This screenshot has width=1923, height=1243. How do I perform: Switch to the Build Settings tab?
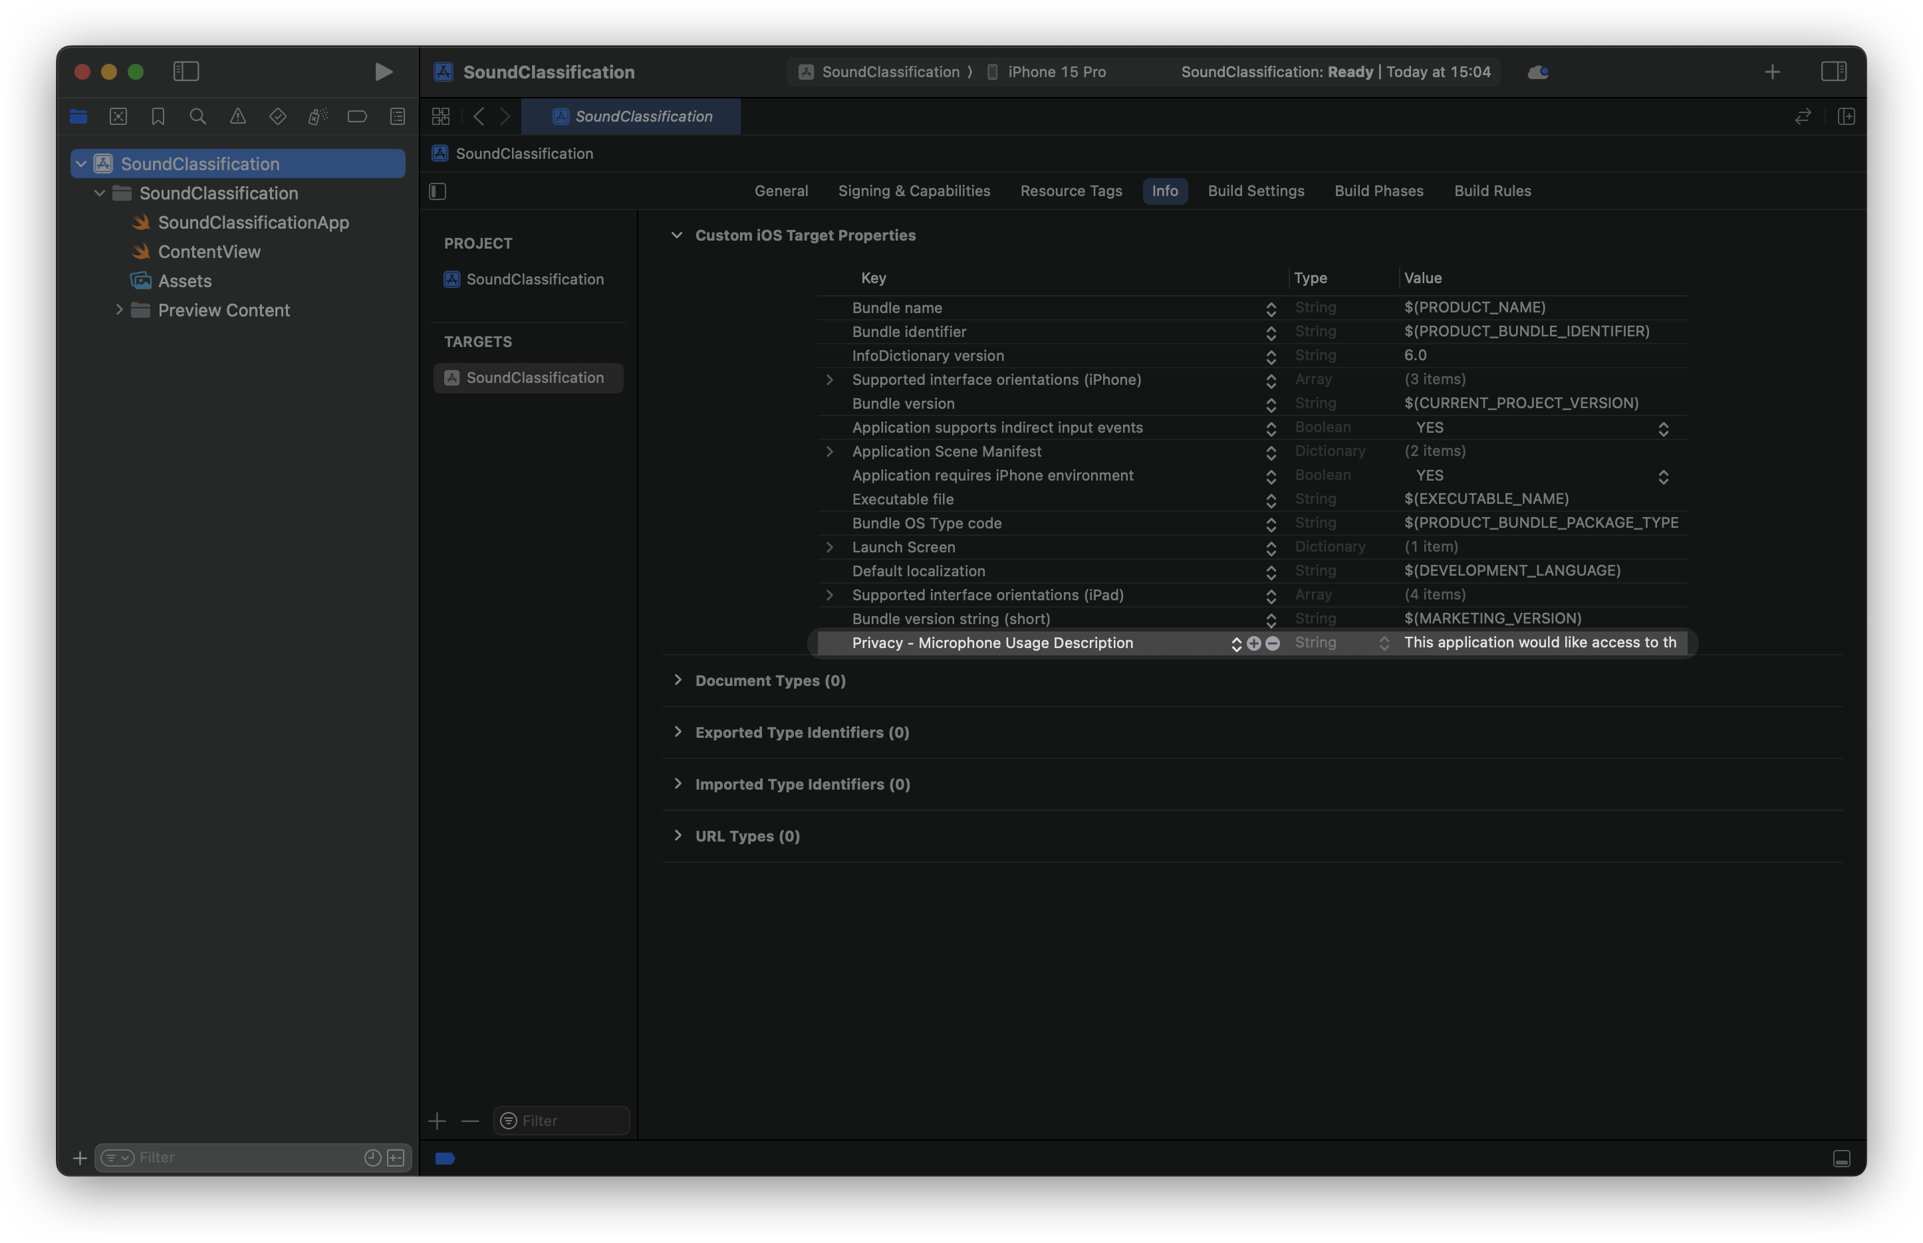[1255, 191]
